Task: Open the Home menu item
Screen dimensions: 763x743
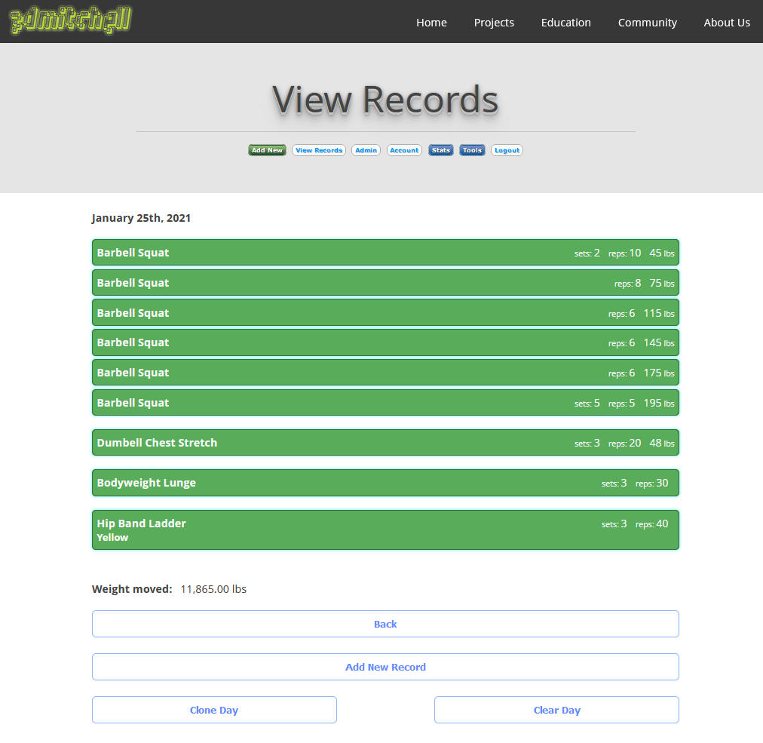Action: click(431, 23)
